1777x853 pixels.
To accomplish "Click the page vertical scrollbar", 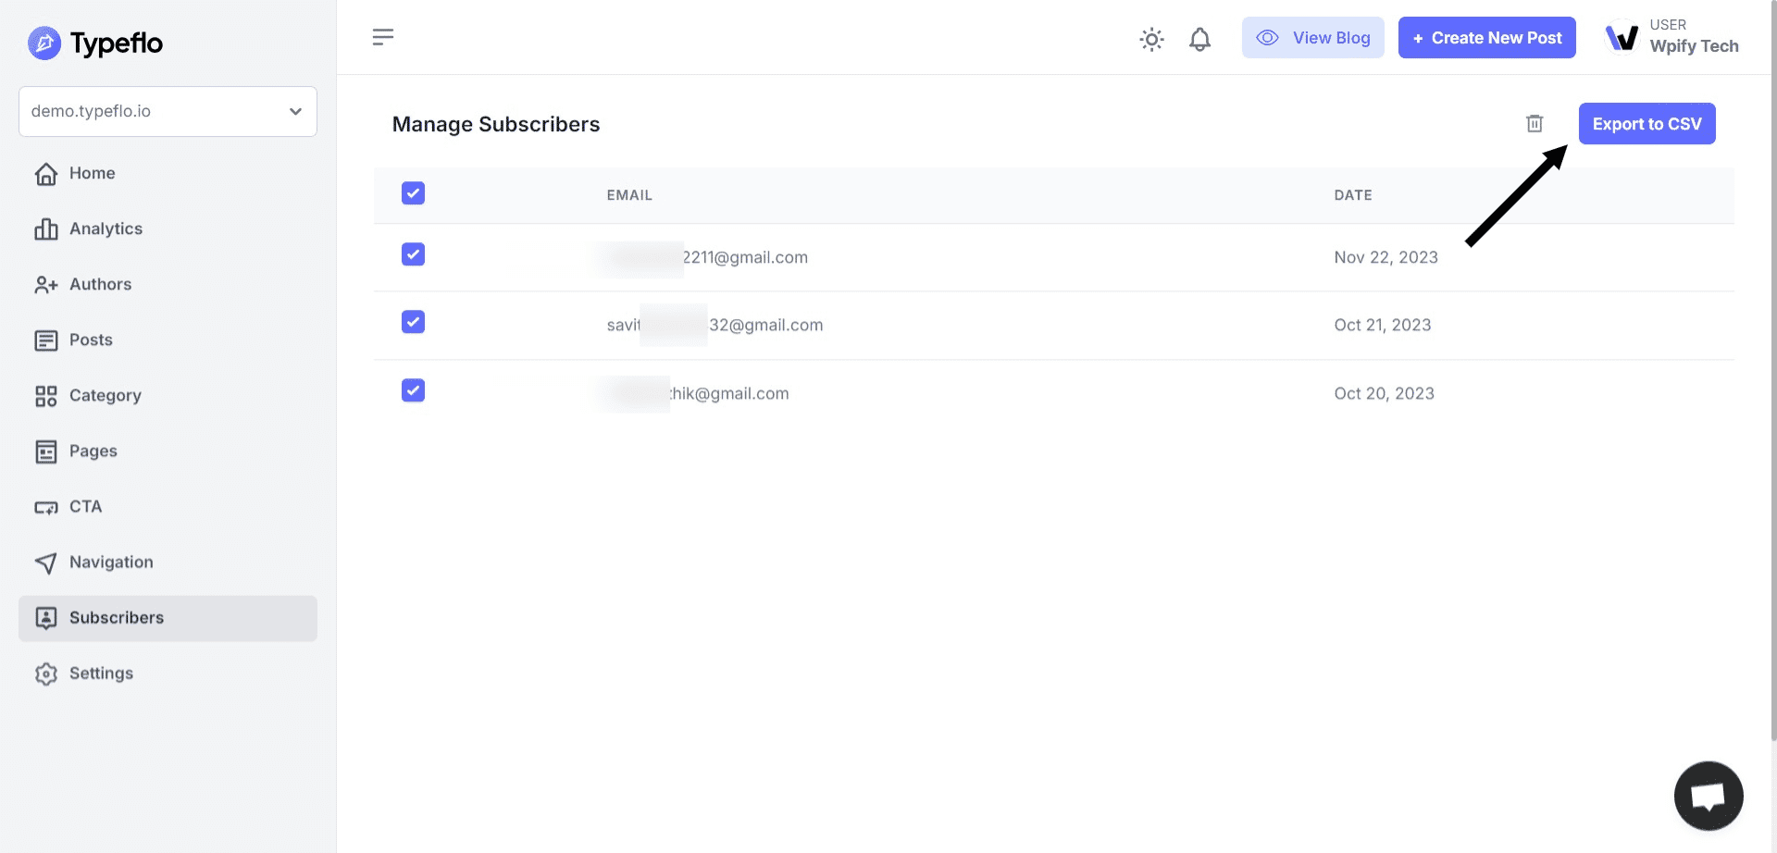I will (x=1772, y=370).
